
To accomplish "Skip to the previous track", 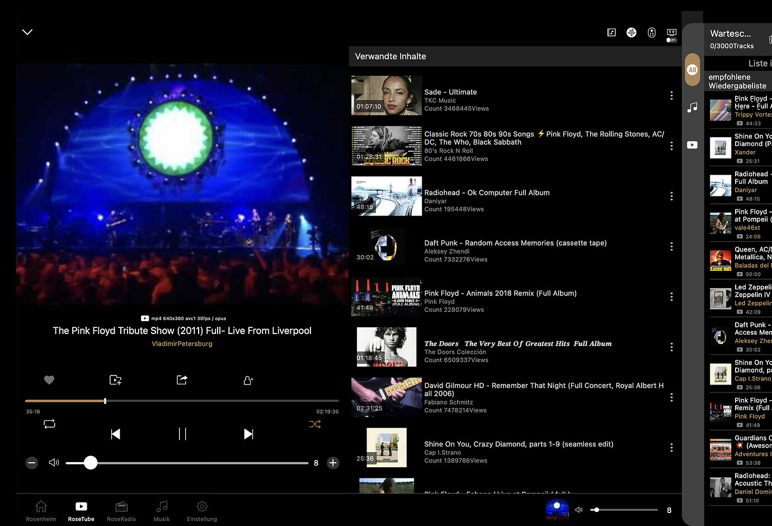I will [116, 434].
